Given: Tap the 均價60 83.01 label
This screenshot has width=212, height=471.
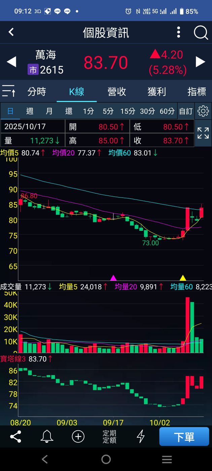Looking at the screenshot, I should coord(133,153).
